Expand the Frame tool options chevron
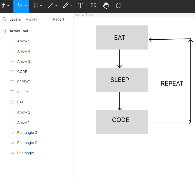195x178 pixels. (x=41, y=6)
